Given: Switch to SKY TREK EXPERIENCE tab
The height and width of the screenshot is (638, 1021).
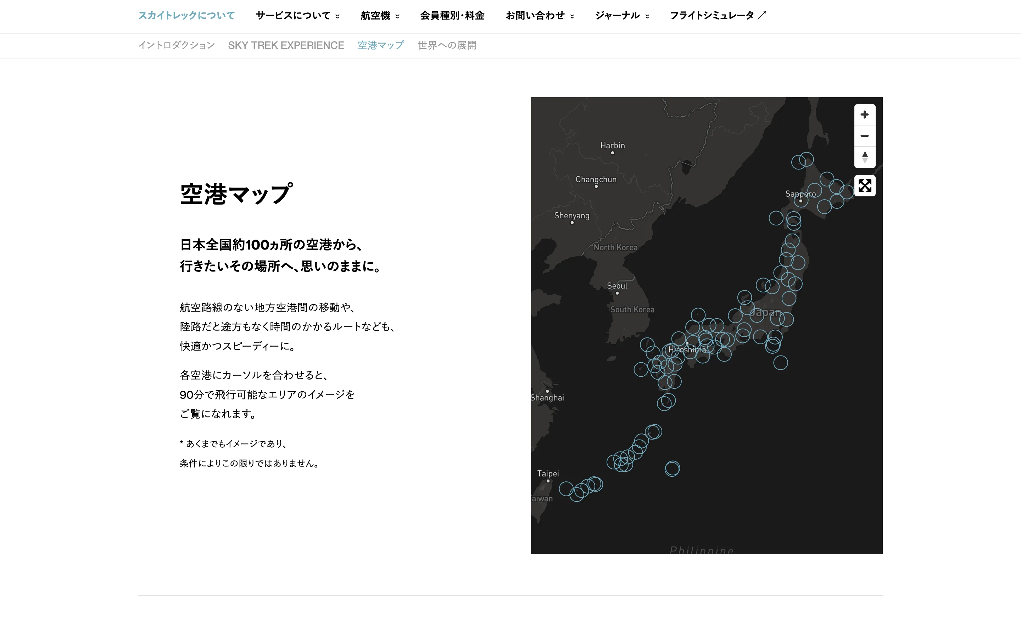Looking at the screenshot, I should (286, 45).
